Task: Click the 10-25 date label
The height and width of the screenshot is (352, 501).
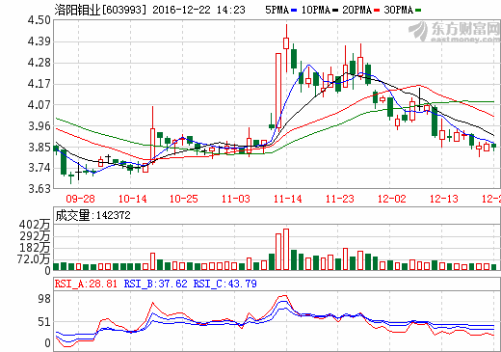Action: click(x=184, y=199)
